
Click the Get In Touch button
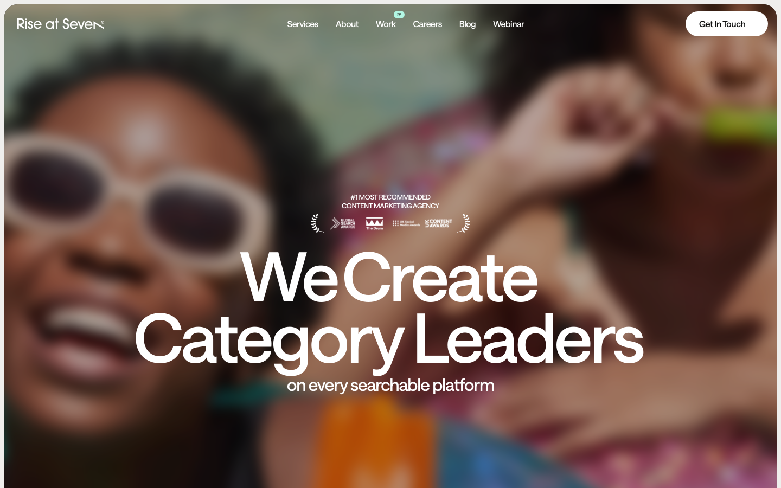click(x=727, y=24)
